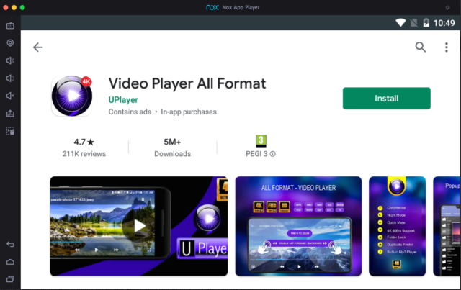The width and height of the screenshot is (461, 290).
Task: Open Nox settings gear in title bar
Action: coord(447,8)
